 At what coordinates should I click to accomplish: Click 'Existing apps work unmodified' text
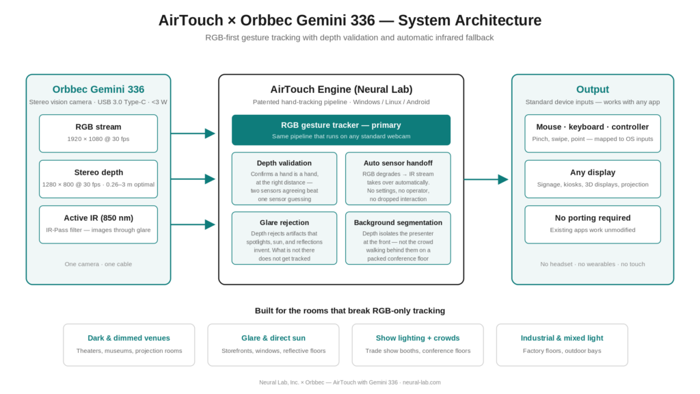pyautogui.click(x=593, y=230)
